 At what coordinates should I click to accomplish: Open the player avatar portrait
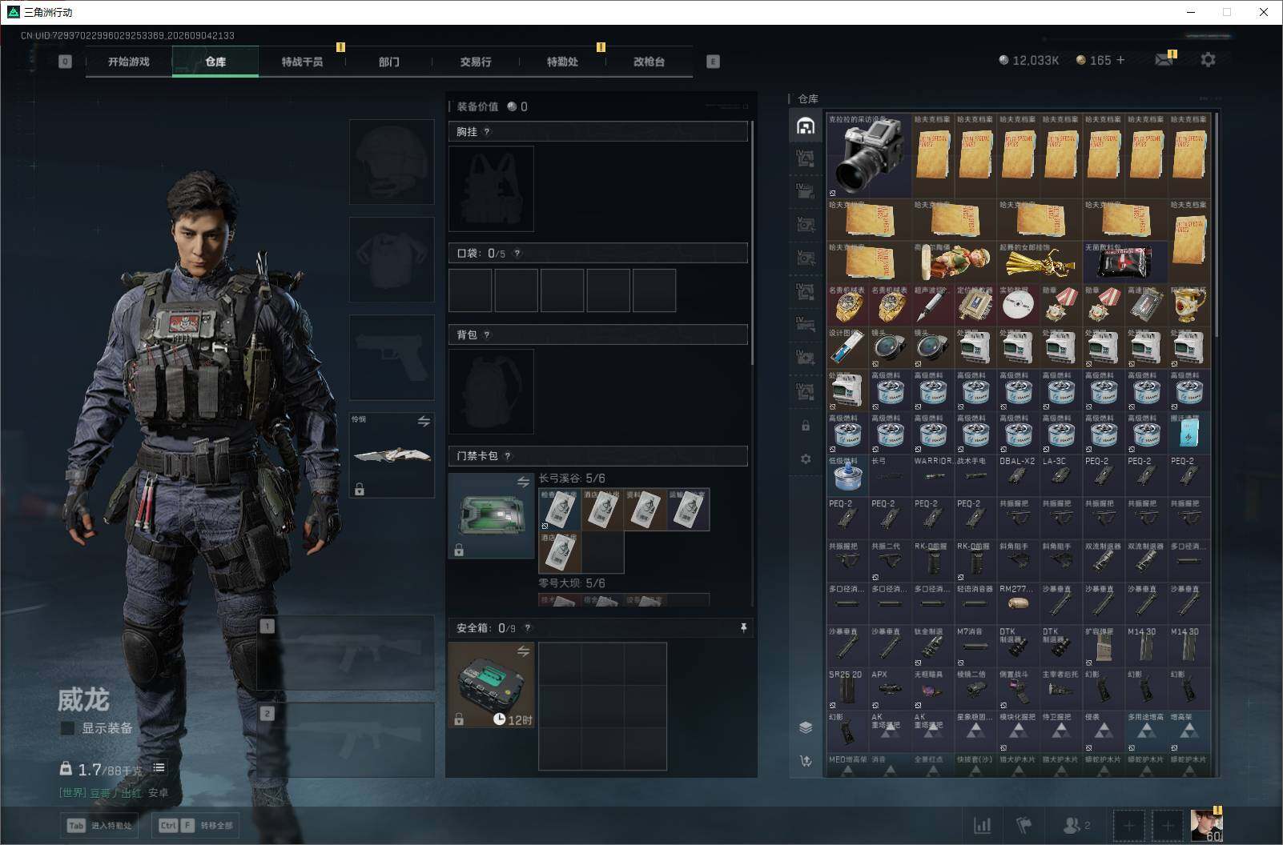tap(1206, 826)
